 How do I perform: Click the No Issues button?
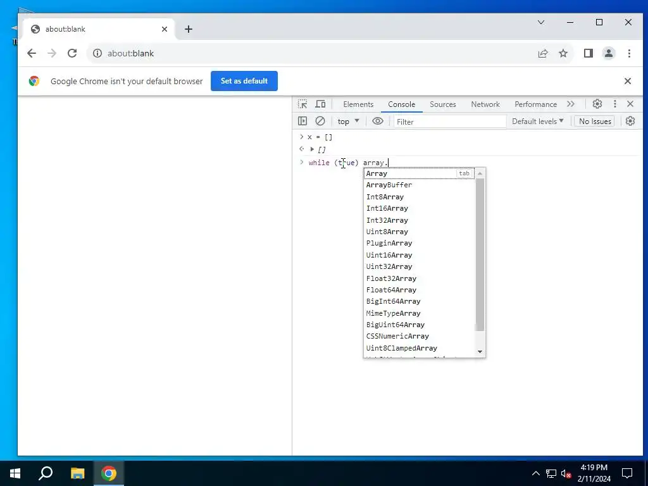pos(595,121)
